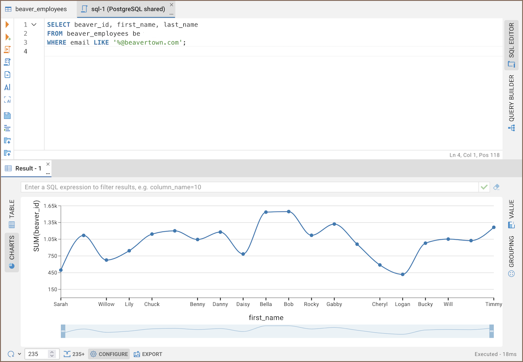Open the AI assistant icon

coord(7,87)
